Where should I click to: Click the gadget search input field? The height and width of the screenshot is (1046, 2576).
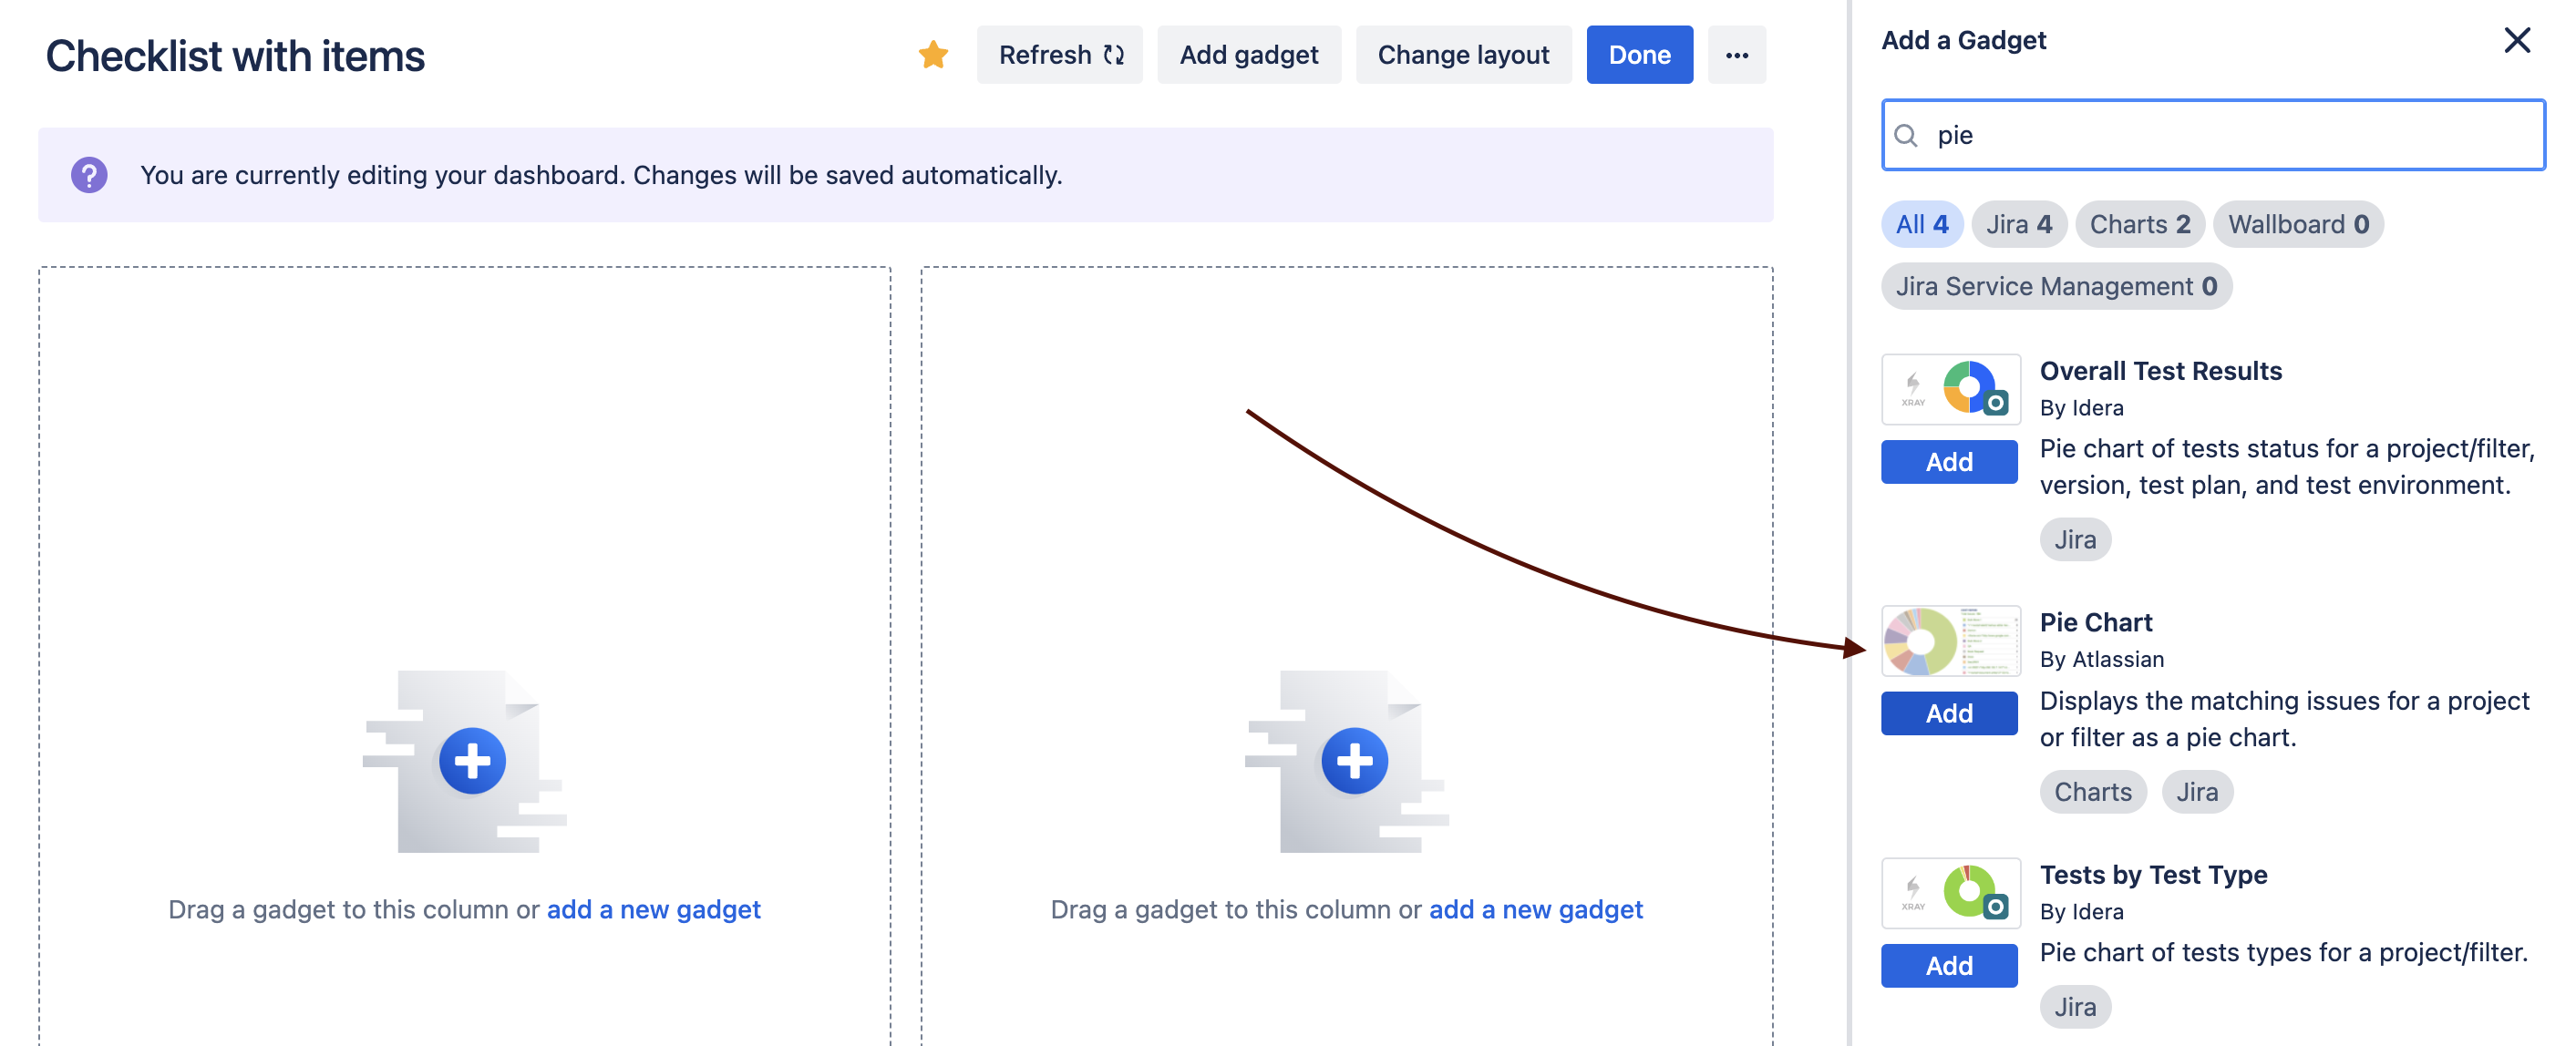coord(2230,135)
